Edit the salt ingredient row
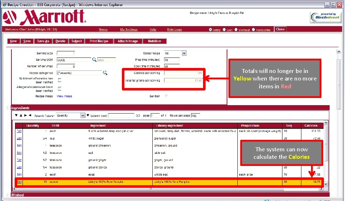345x201 pixels. point(19,153)
